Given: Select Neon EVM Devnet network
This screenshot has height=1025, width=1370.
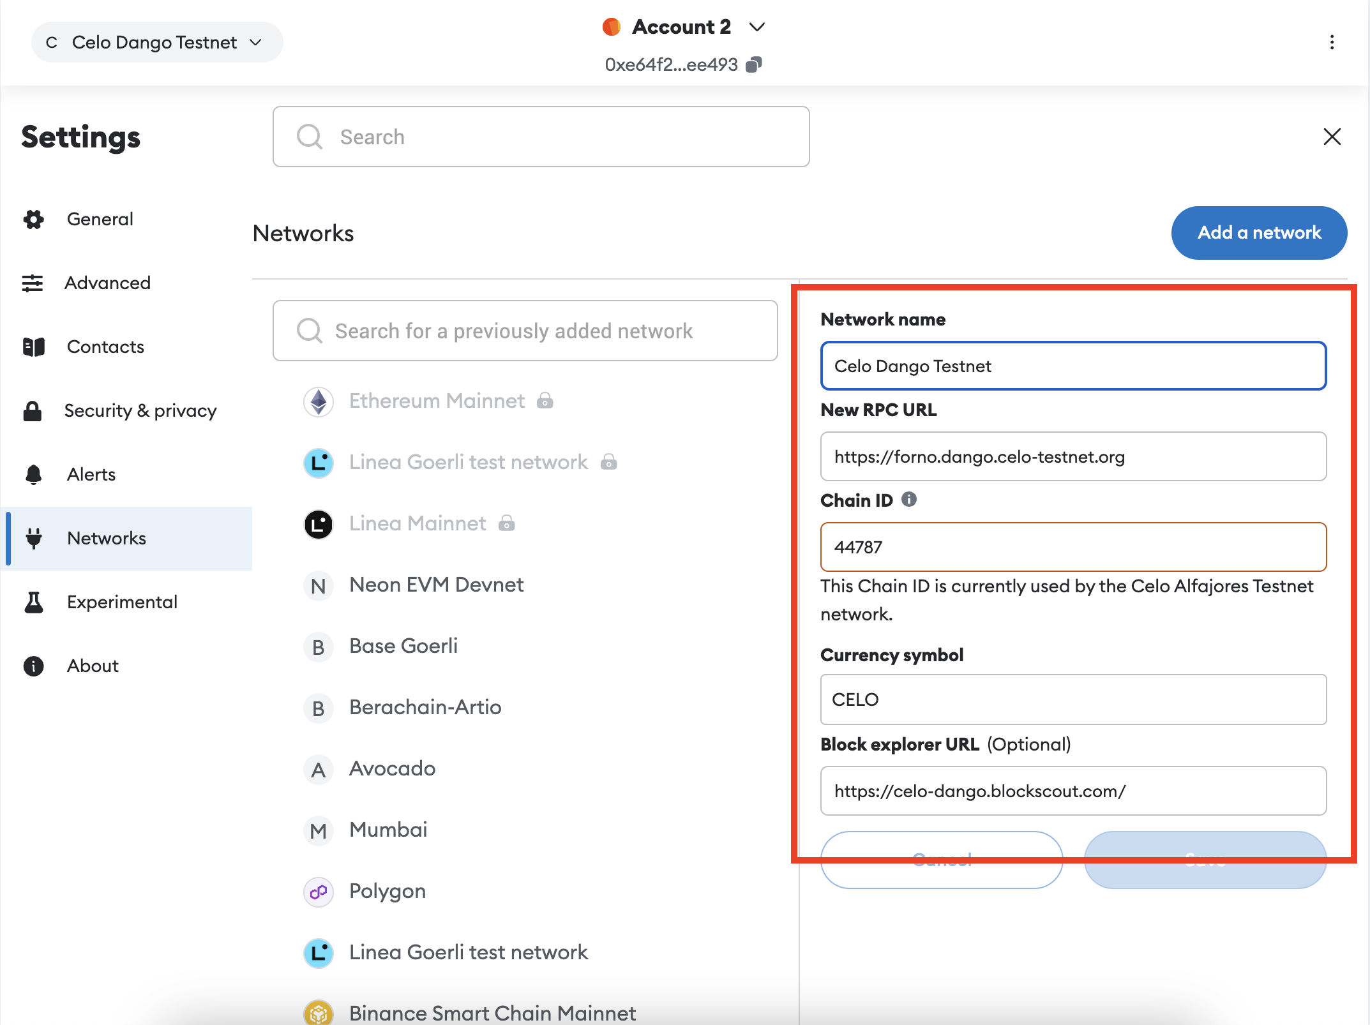Looking at the screenshot, I should point(436,585).
